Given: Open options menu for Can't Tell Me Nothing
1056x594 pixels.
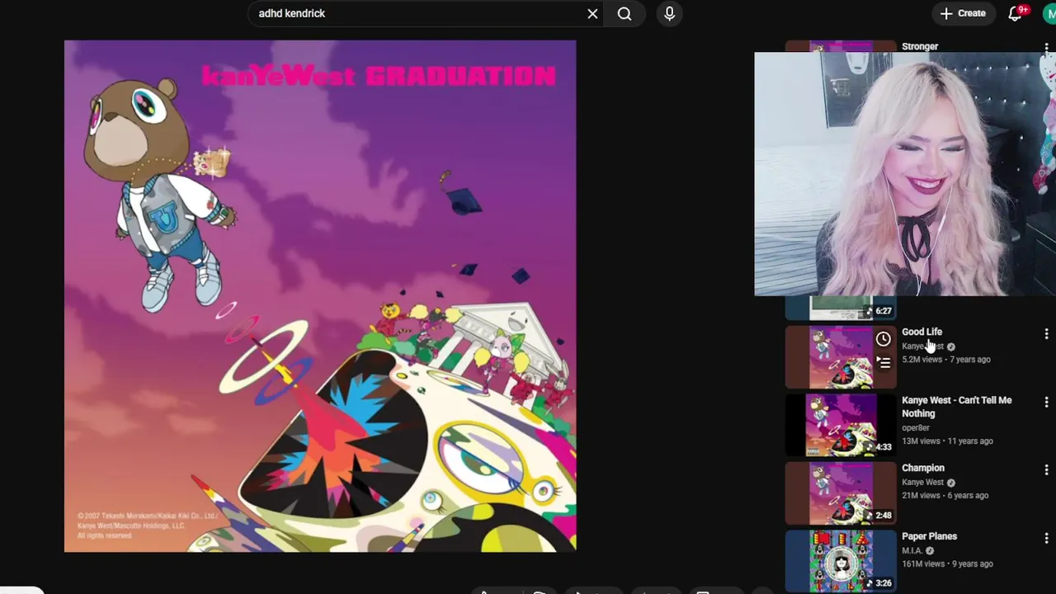Looking at the screenshot, I should click(1046, 402).
